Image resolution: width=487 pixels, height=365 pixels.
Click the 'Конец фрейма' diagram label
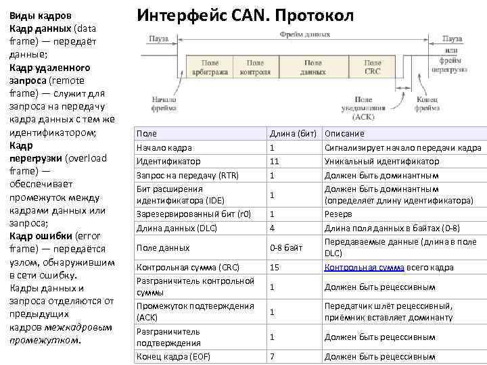(427, 103)
